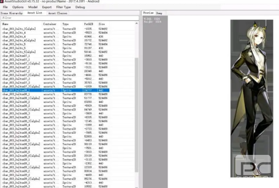Select the char_003_kaltsn07_1 Sprite row
The image size is (279, 188).
pos(56,56)
